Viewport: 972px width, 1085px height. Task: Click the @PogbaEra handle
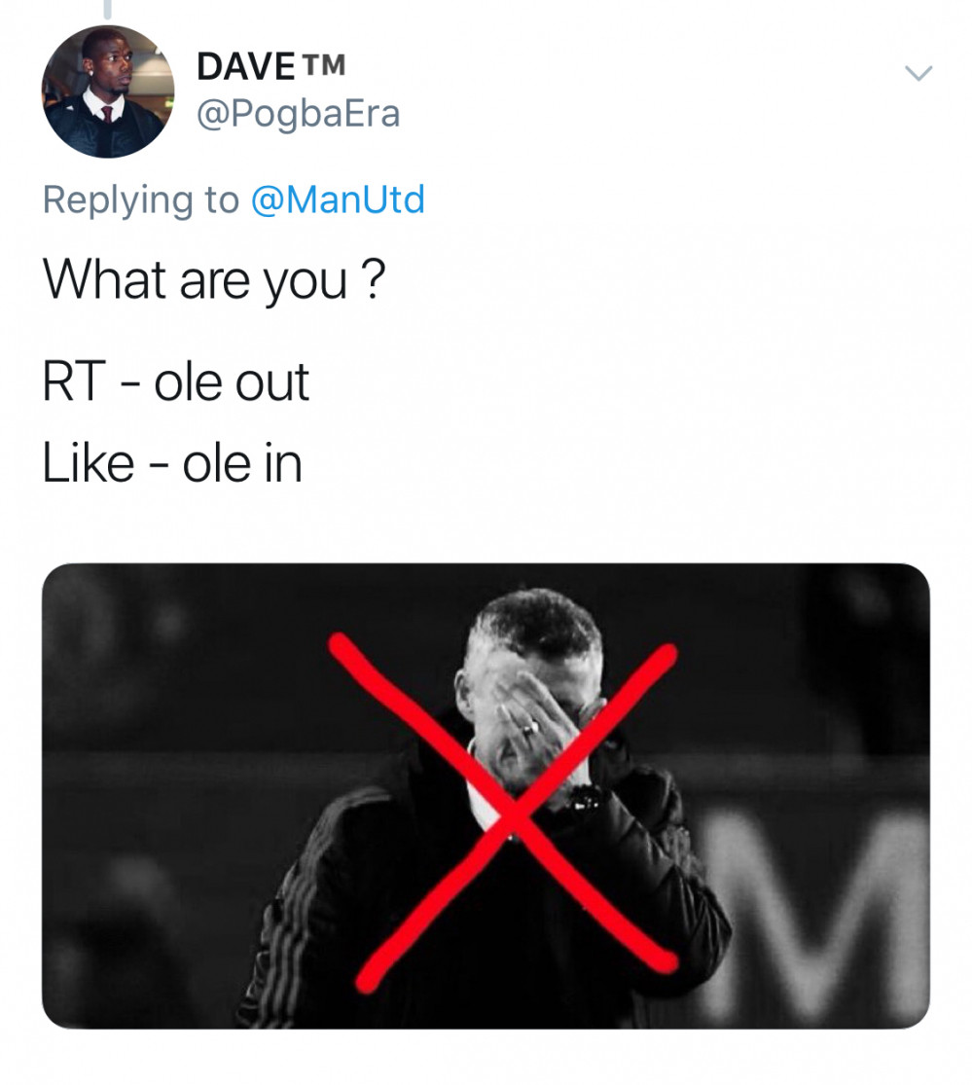(x=298, y=114)
